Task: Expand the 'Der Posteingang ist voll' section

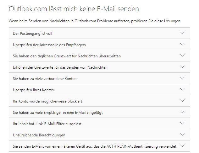Action: point(99,33)
